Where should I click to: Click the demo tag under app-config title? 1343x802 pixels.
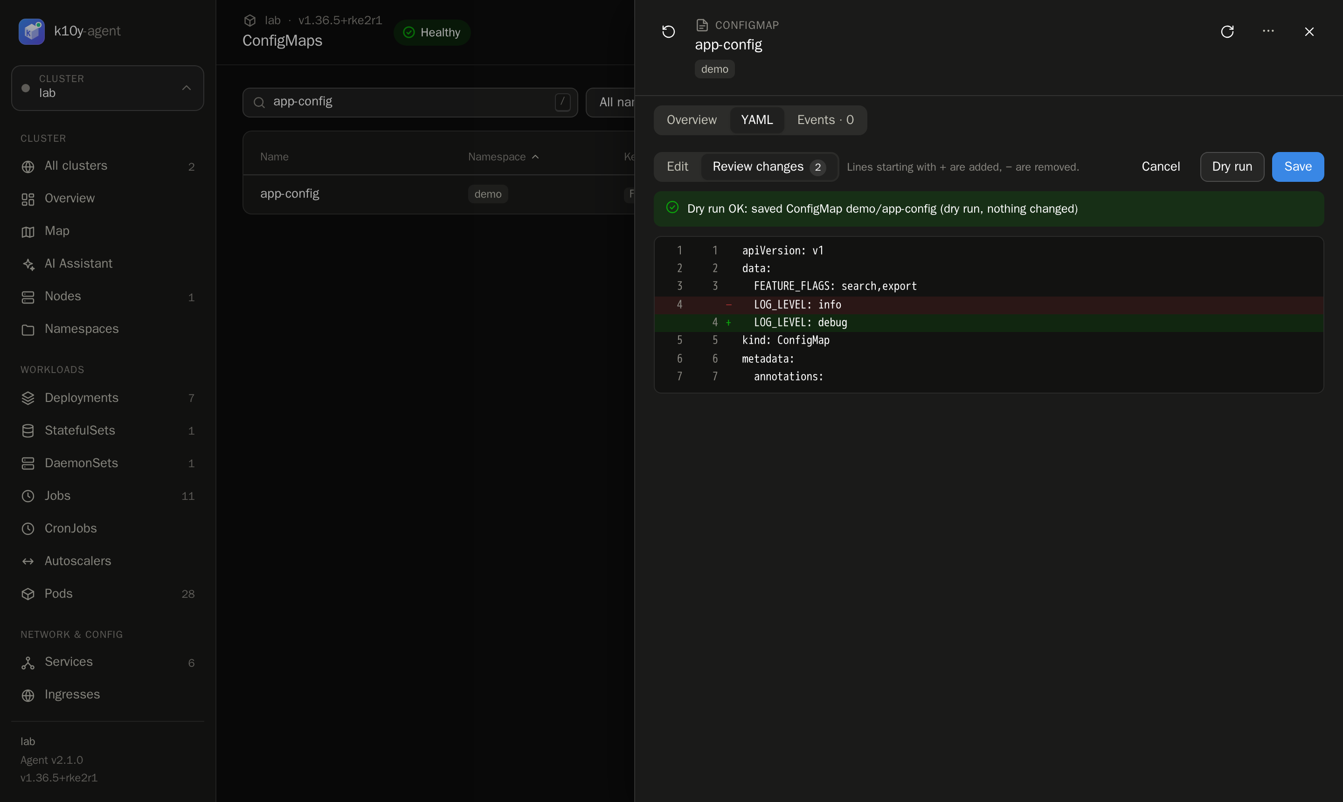point(714,69)
